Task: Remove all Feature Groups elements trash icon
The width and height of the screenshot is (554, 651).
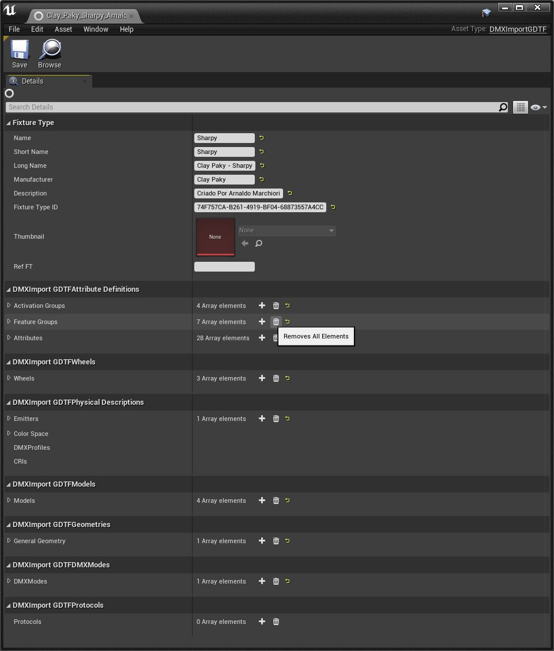Action: (276, 322)
